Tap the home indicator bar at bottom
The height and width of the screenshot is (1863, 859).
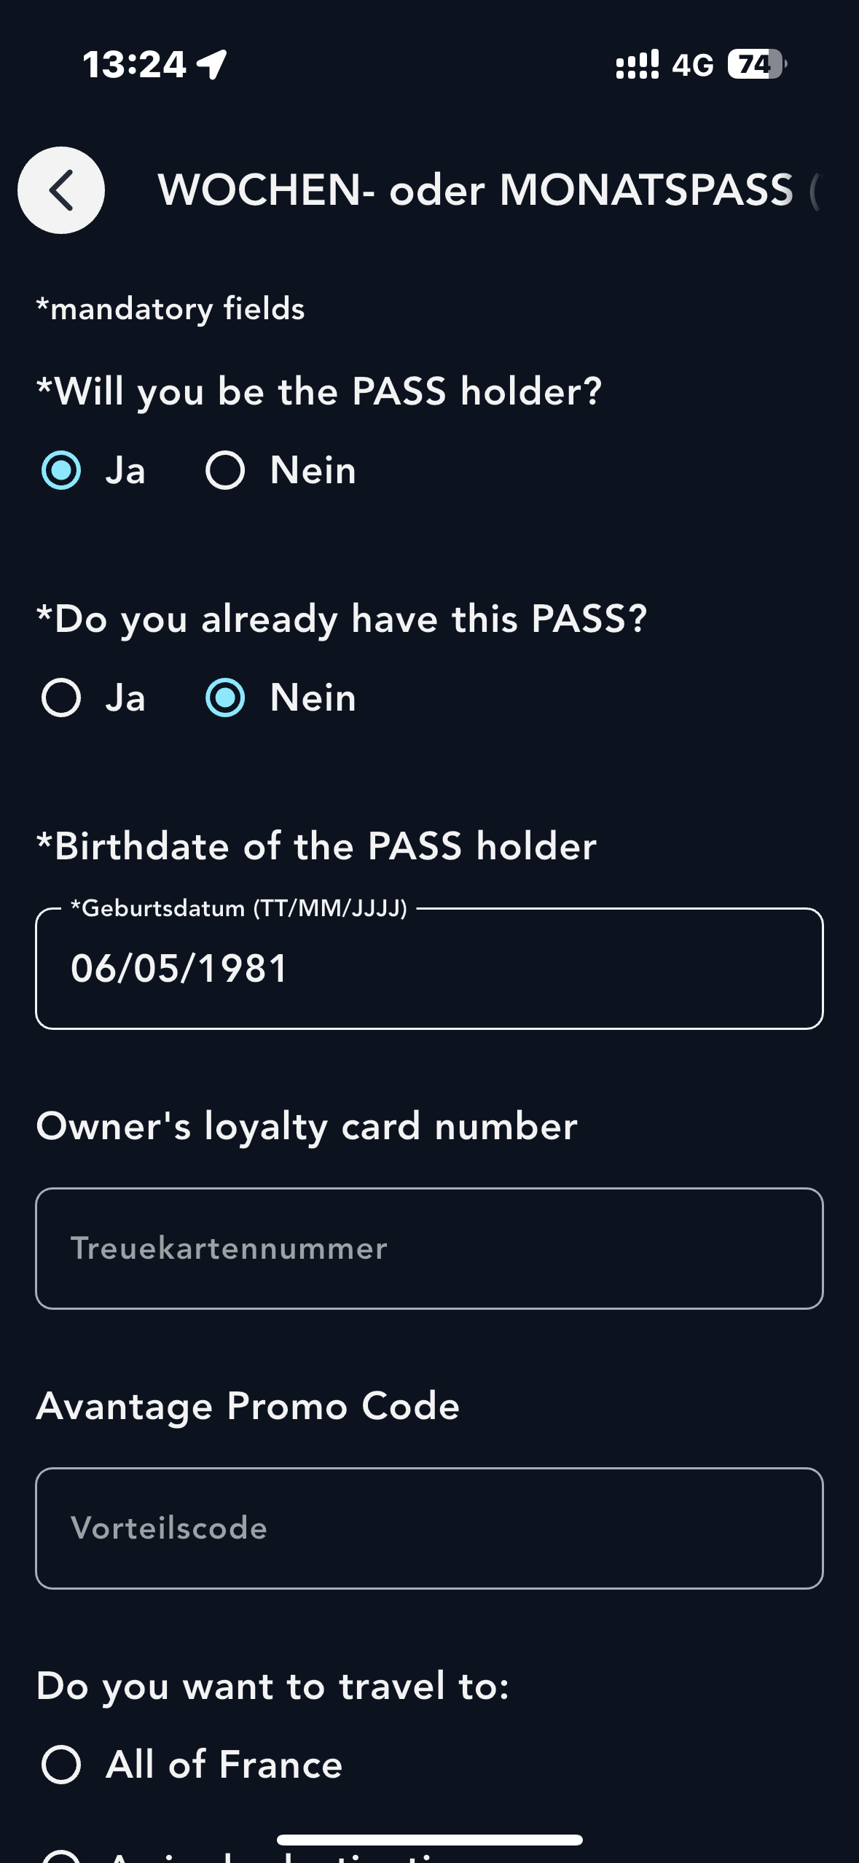click(429, 1840)
